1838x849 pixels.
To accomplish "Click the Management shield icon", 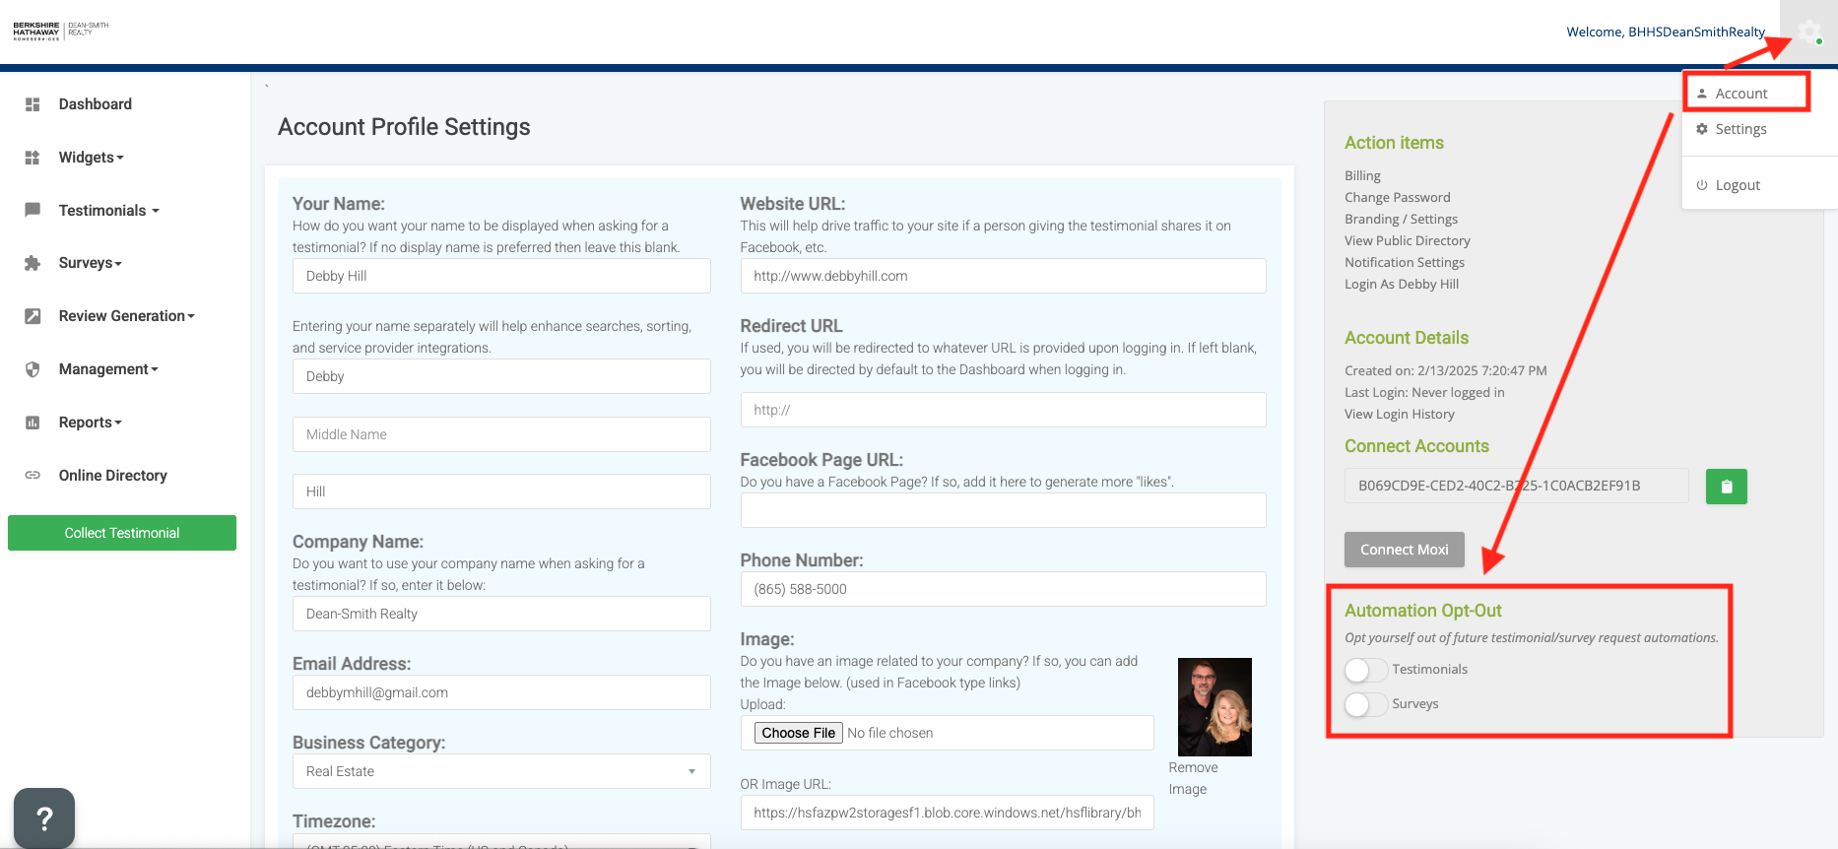I will point(33,369).
